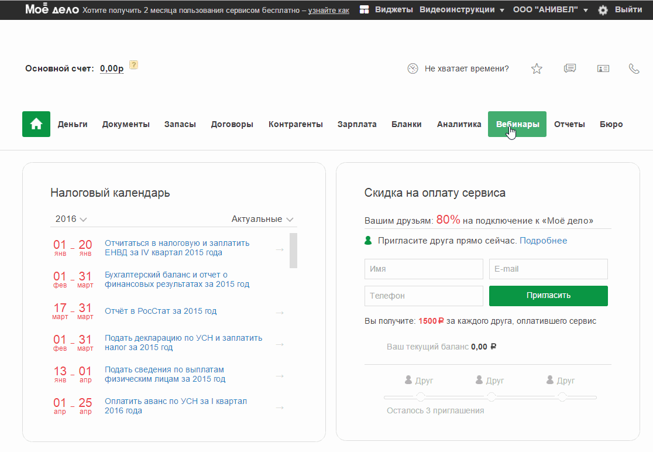Open 'Бухгалтерский баланс и отчет' task link
The image size is (653, 452).
point(177,279)
